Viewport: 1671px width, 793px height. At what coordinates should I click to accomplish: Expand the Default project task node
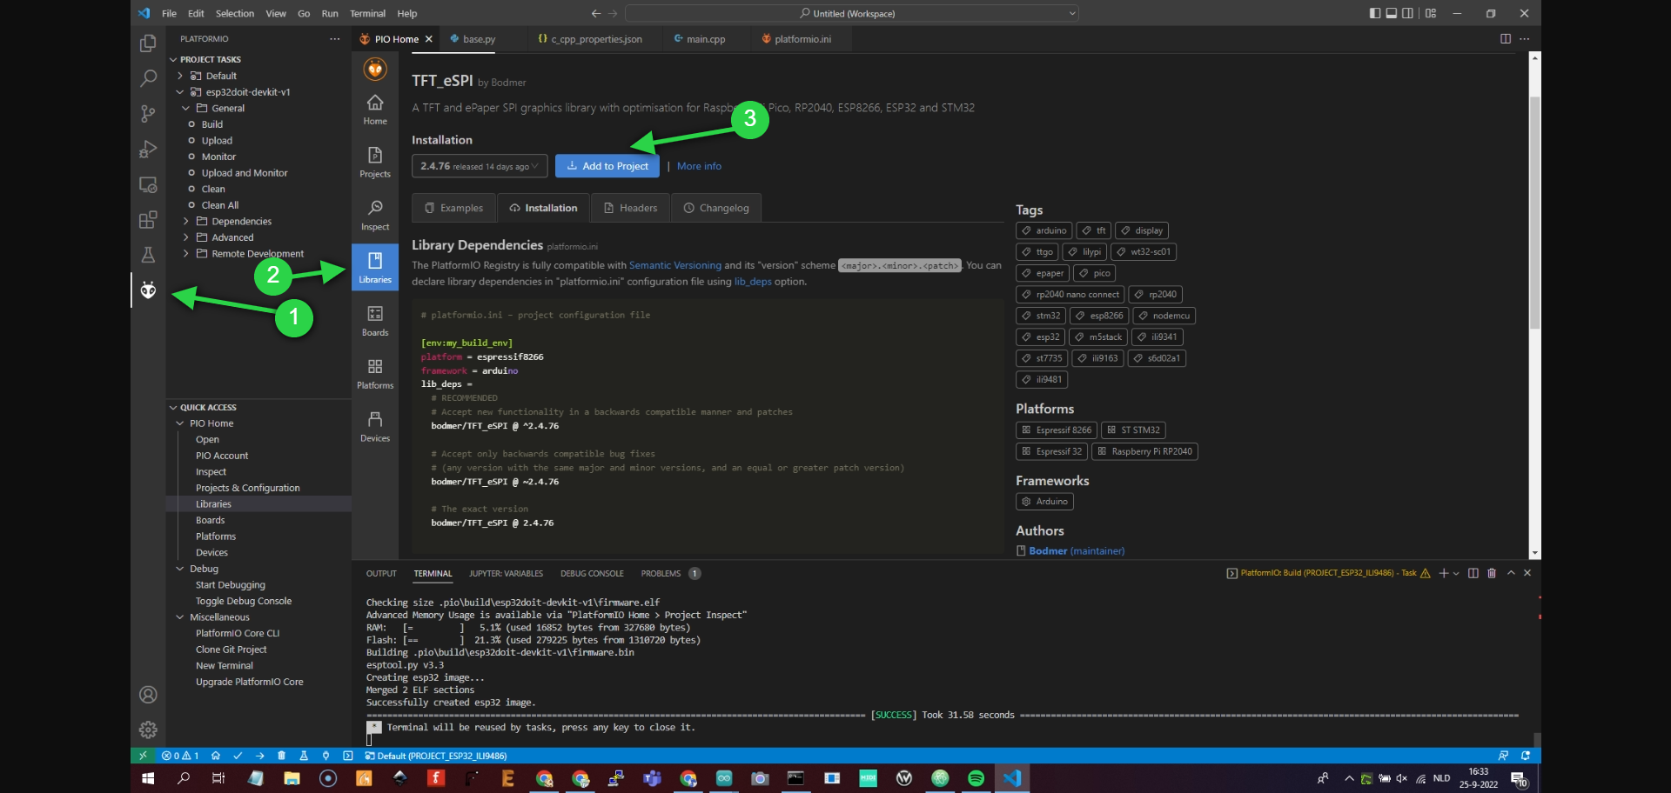180,76
